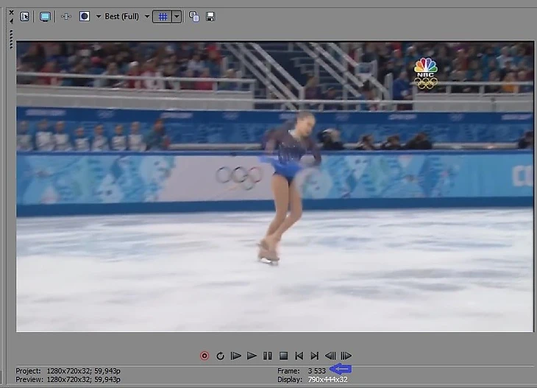The height and width of the screenshot is (388, 537).
Task: Go to start of project
Action: [299, 356]
